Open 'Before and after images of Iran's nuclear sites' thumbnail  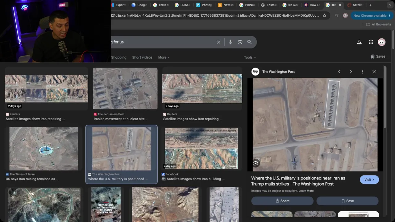(106, 204)
